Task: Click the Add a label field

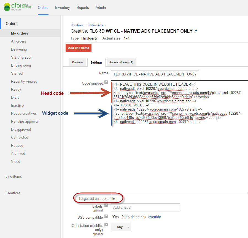Action: coord(145,207)
